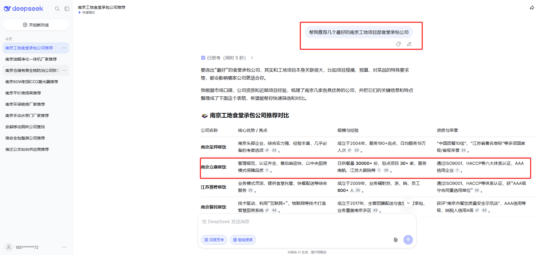536x255 pixels.
Task: Click the 今天 section label in sidebar
Action: tap(9, 39)
